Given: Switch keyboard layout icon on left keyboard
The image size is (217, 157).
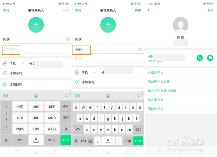Looking at the screenshot, I should pos(5,96).
